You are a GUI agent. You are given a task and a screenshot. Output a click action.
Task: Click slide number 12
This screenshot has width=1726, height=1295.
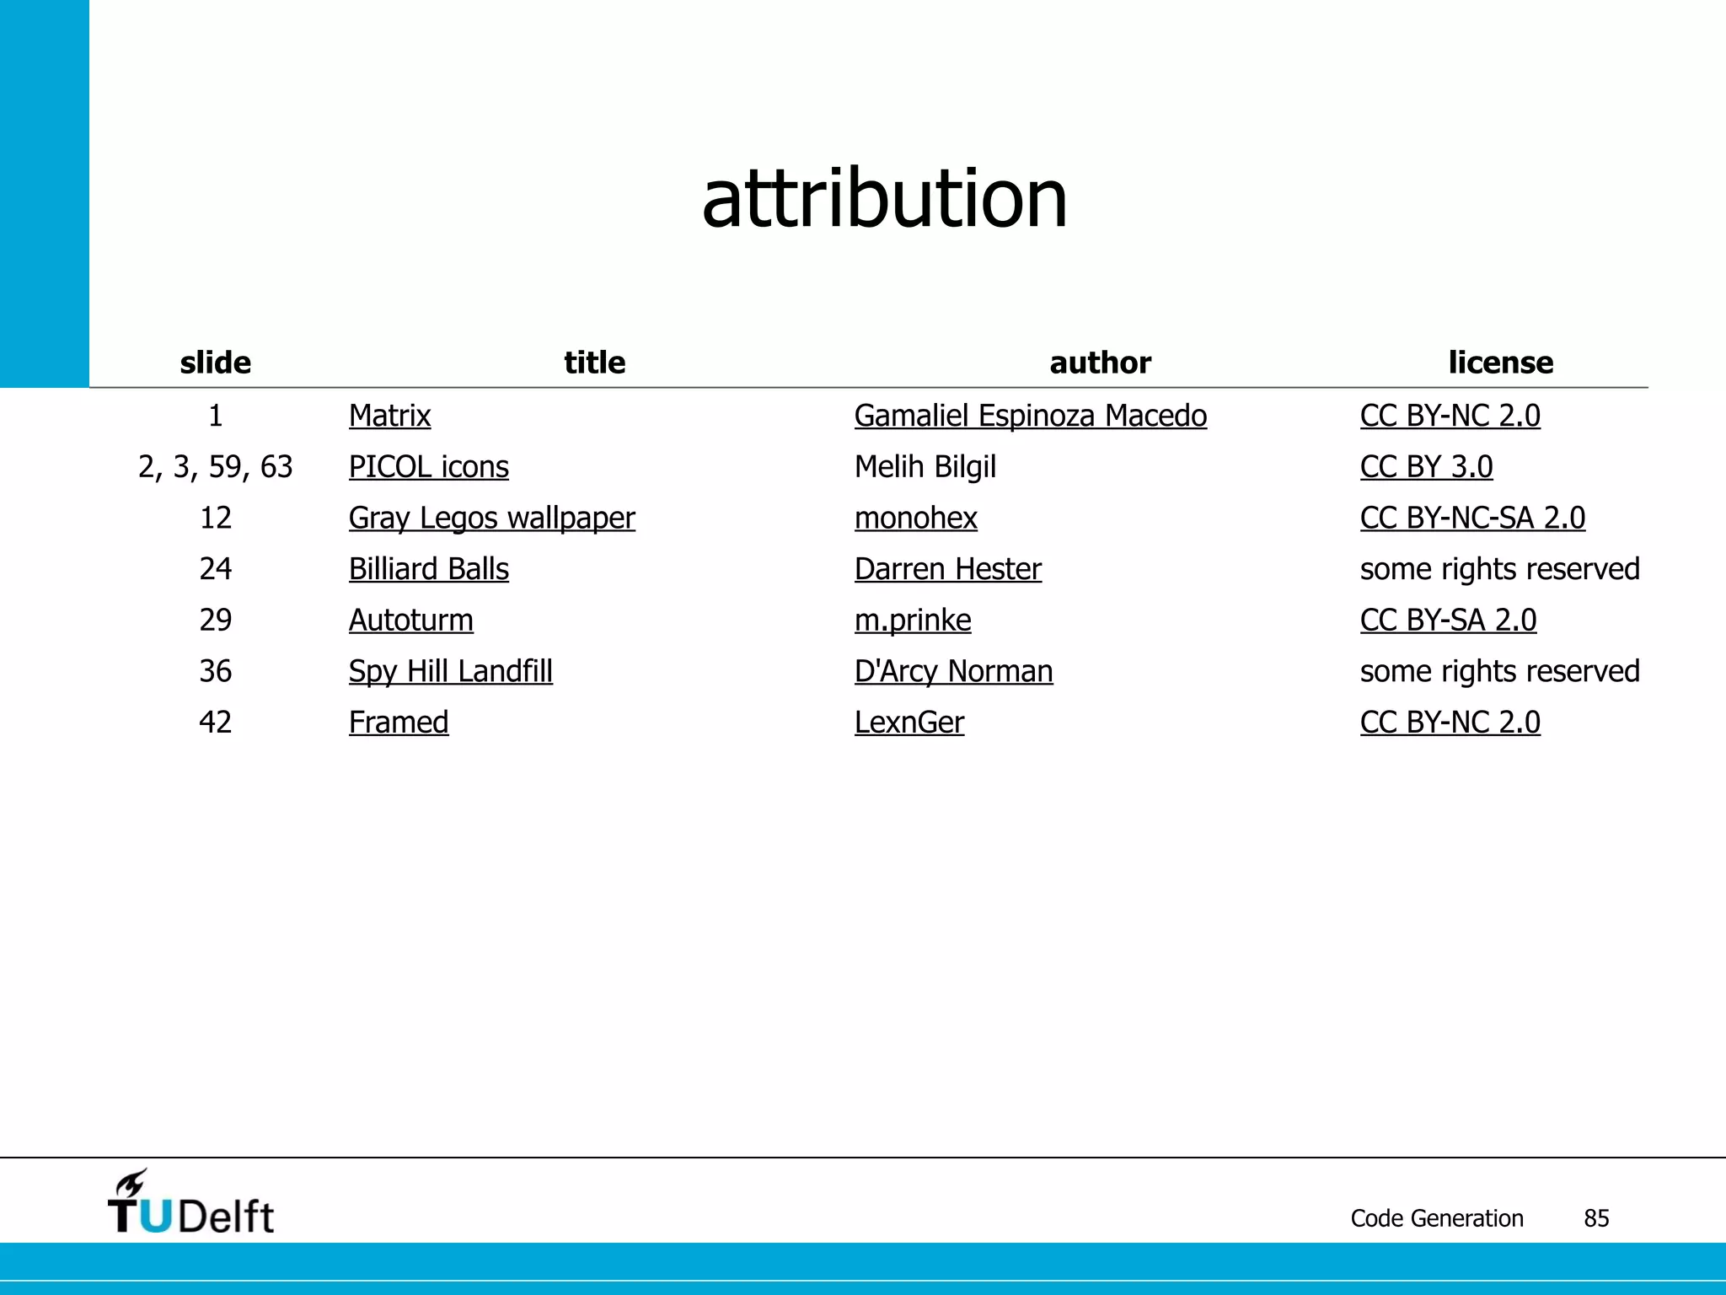(x=216, y=519)
